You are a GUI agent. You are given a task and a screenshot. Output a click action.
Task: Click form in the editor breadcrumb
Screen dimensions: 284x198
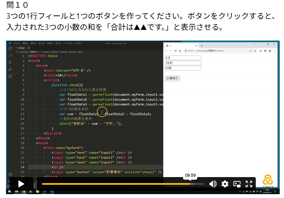coord(73,52)
